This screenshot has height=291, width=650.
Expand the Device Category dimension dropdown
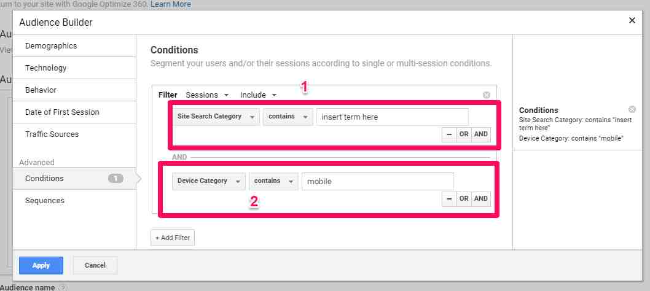coord(208,181)
